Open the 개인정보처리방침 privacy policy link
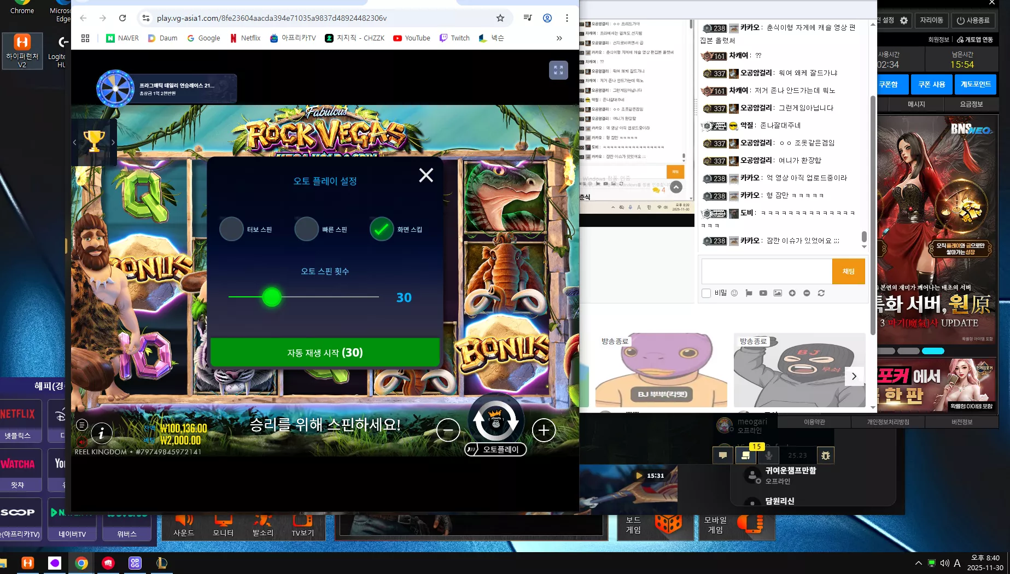Image resolution: width=1010 pixels, height=574 pixels. click(888, 422)
